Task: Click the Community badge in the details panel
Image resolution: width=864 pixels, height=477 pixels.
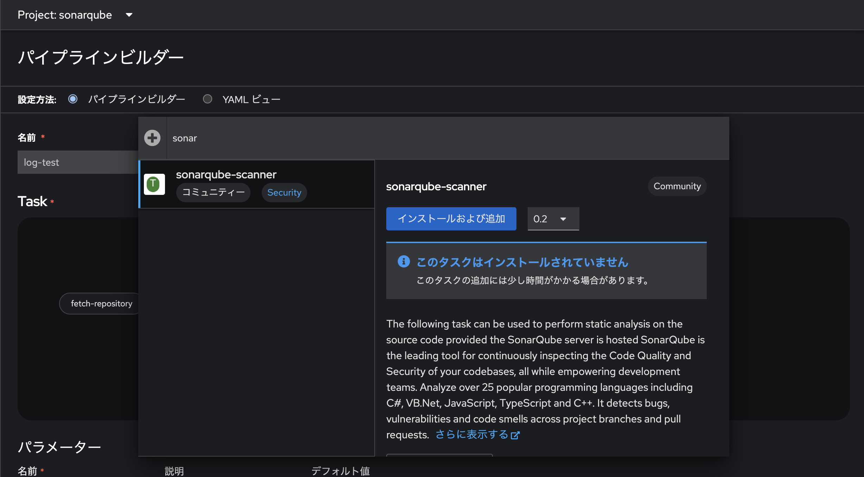Action: (x=677, y=186)
